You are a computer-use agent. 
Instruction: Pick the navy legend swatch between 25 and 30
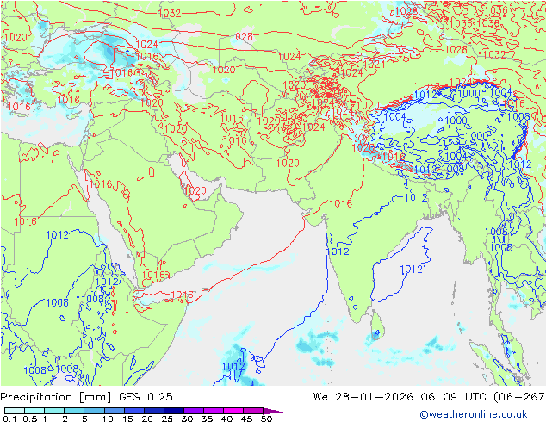click(174, 411)
